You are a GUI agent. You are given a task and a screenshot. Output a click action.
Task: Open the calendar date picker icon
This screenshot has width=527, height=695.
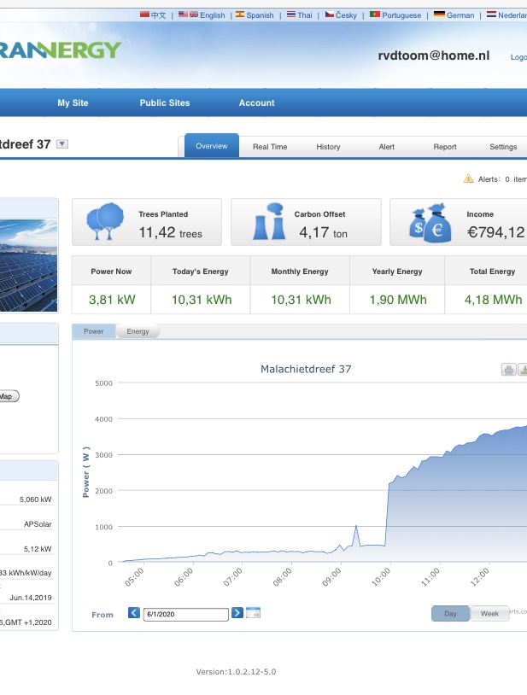click(253, 613)
